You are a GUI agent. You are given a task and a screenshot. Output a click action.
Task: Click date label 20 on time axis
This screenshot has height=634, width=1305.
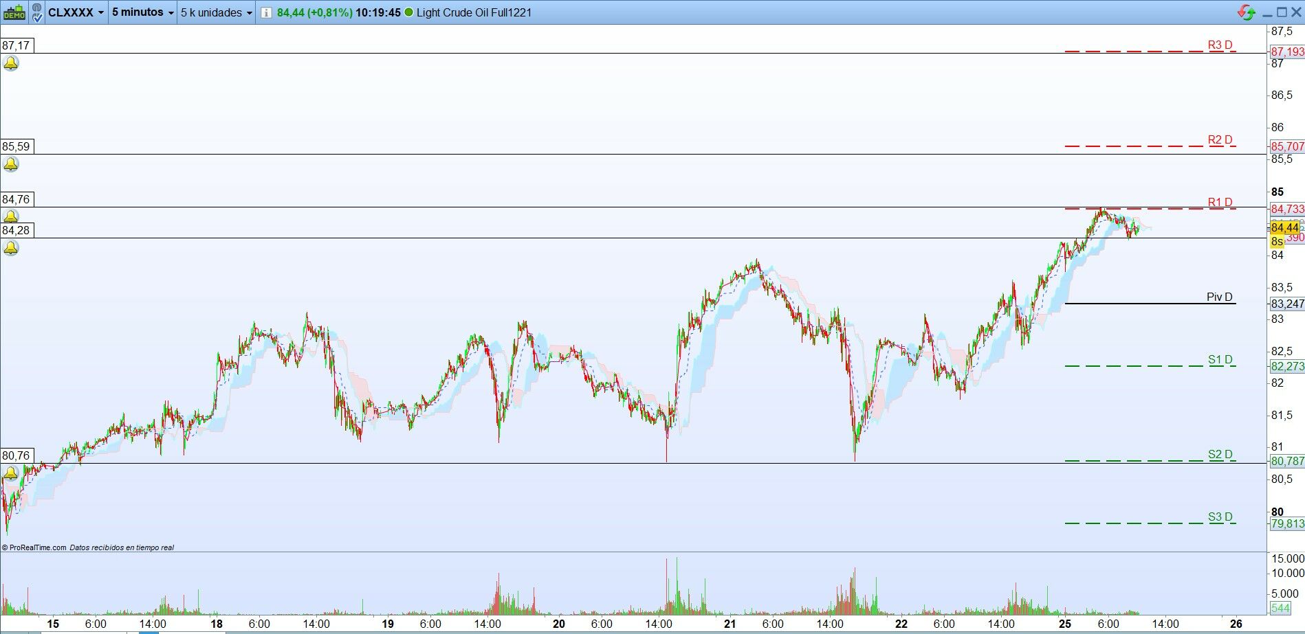559,624
